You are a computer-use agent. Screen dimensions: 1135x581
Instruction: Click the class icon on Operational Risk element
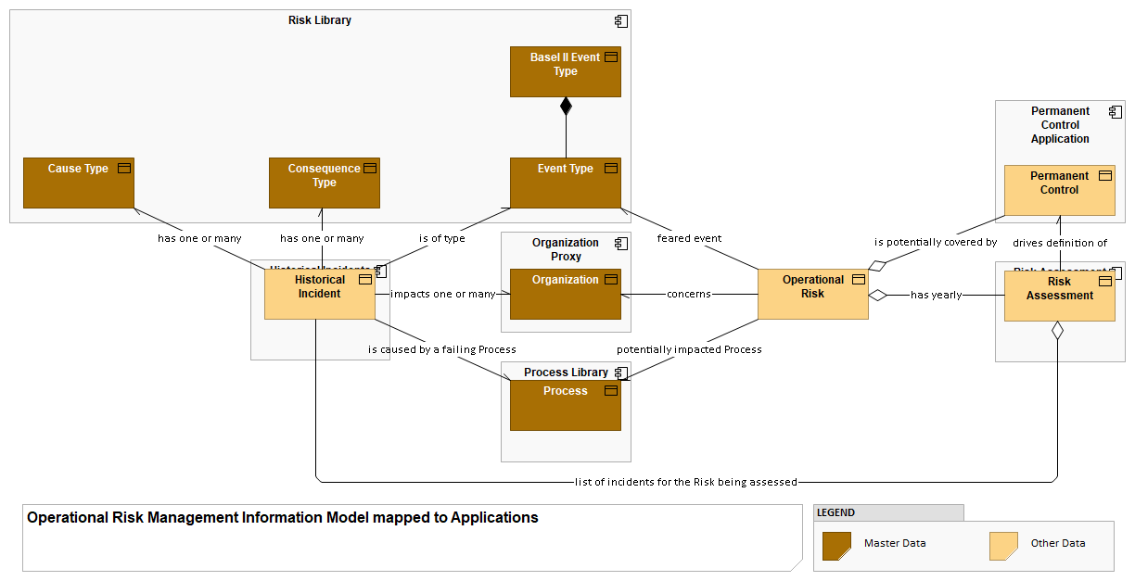click(x=859, y=279)
